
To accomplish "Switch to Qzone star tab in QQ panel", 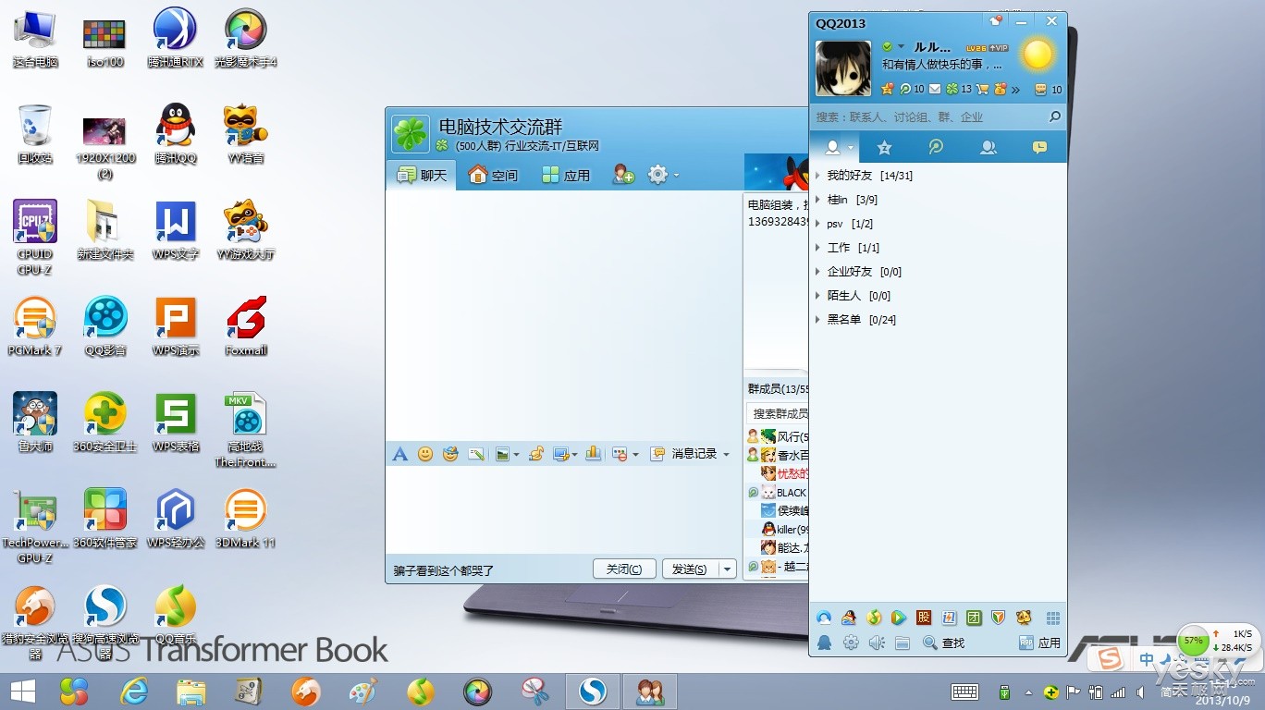I will point(884,147).
